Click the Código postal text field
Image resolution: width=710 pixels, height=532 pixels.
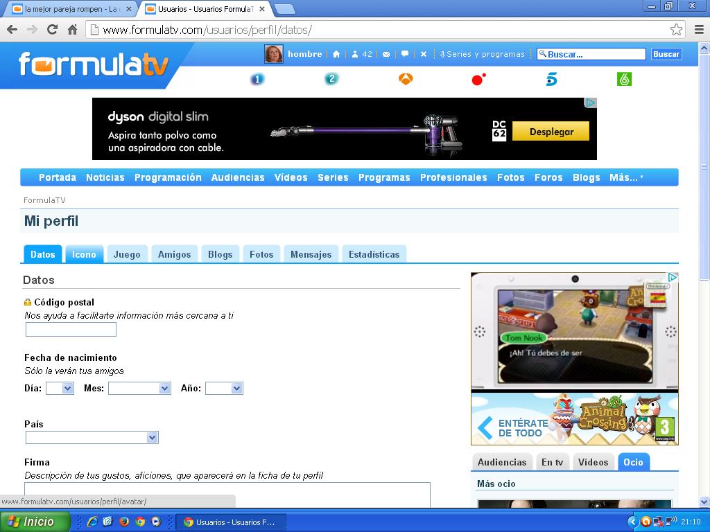71,330
